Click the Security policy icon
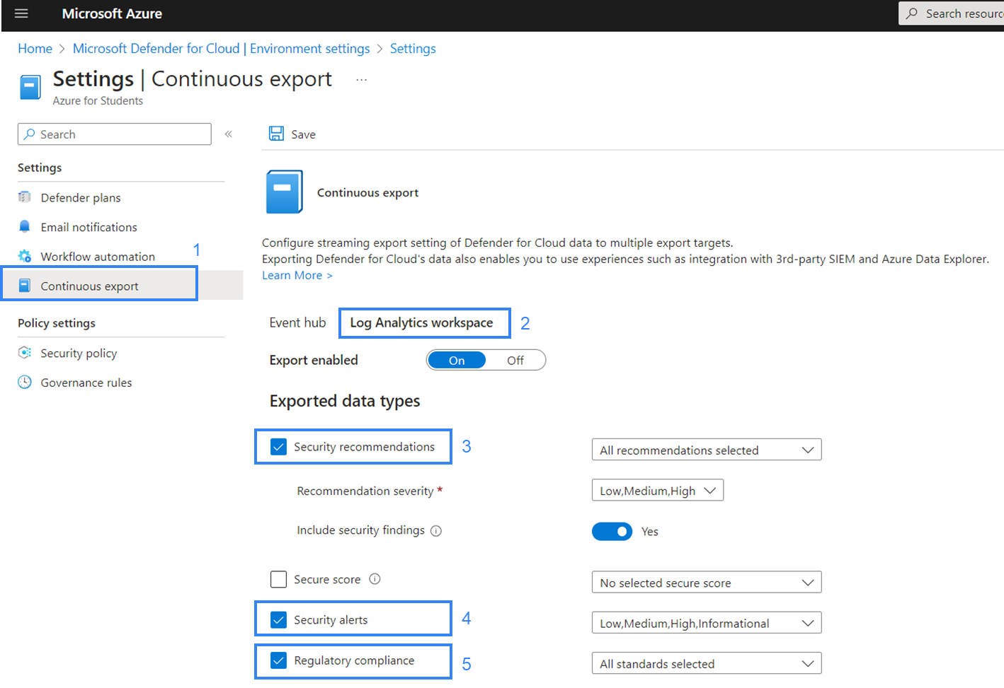 (25, 352)
